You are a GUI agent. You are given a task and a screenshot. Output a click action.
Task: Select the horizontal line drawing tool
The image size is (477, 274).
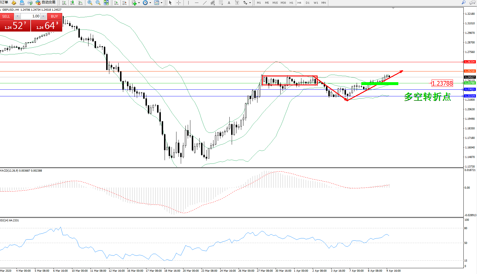point(197,3)
